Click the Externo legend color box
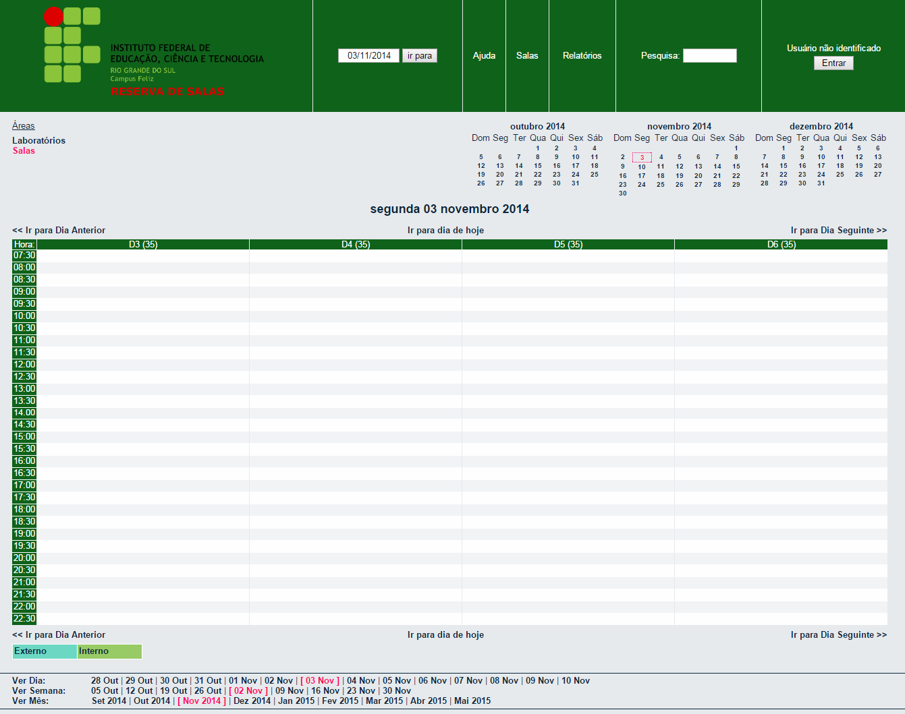 point(45,651)
